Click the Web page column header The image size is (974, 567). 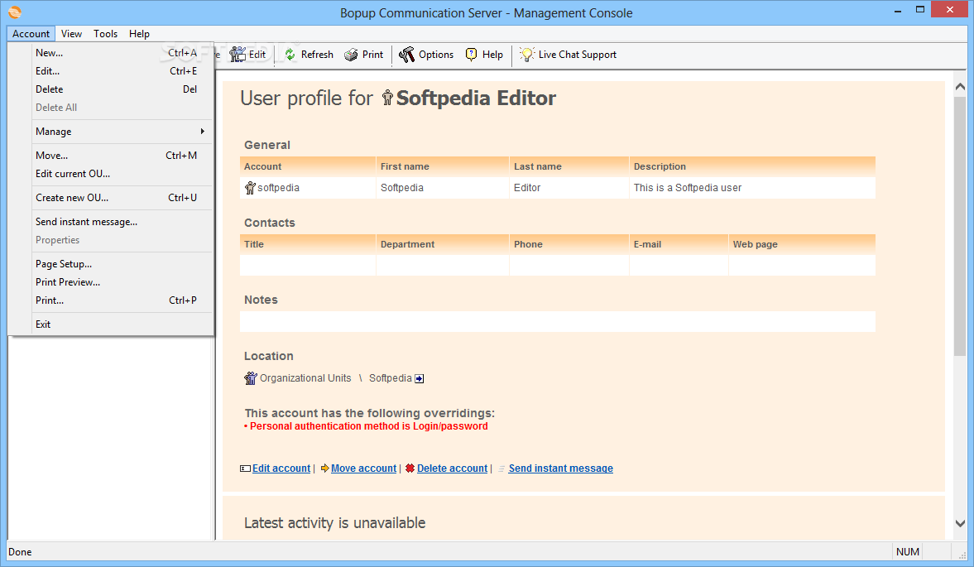tap(802, 244)
